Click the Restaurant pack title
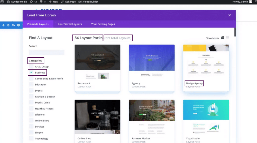This screenshot has height=143, width=257. (84, 83)
